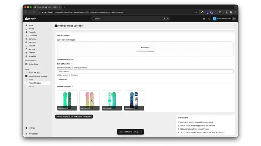
Task: Open Orders in the sidebar
Action: coord(31,29)
